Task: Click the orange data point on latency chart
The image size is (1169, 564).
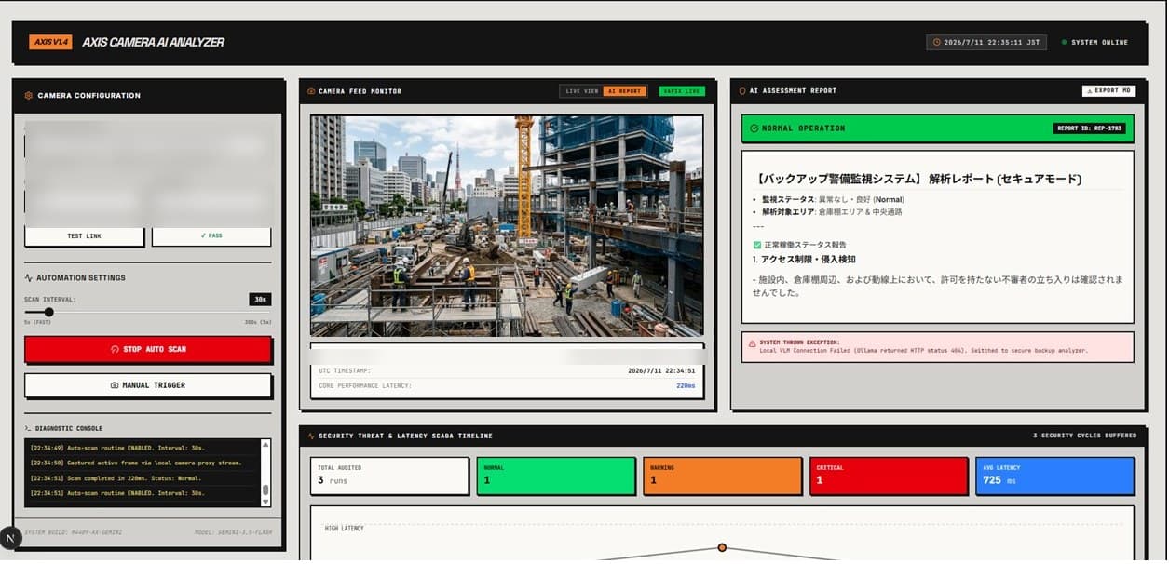Action: (x=721, y=548)
